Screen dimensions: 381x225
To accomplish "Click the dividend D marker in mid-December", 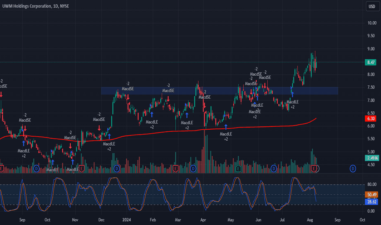I will [117, 168].
